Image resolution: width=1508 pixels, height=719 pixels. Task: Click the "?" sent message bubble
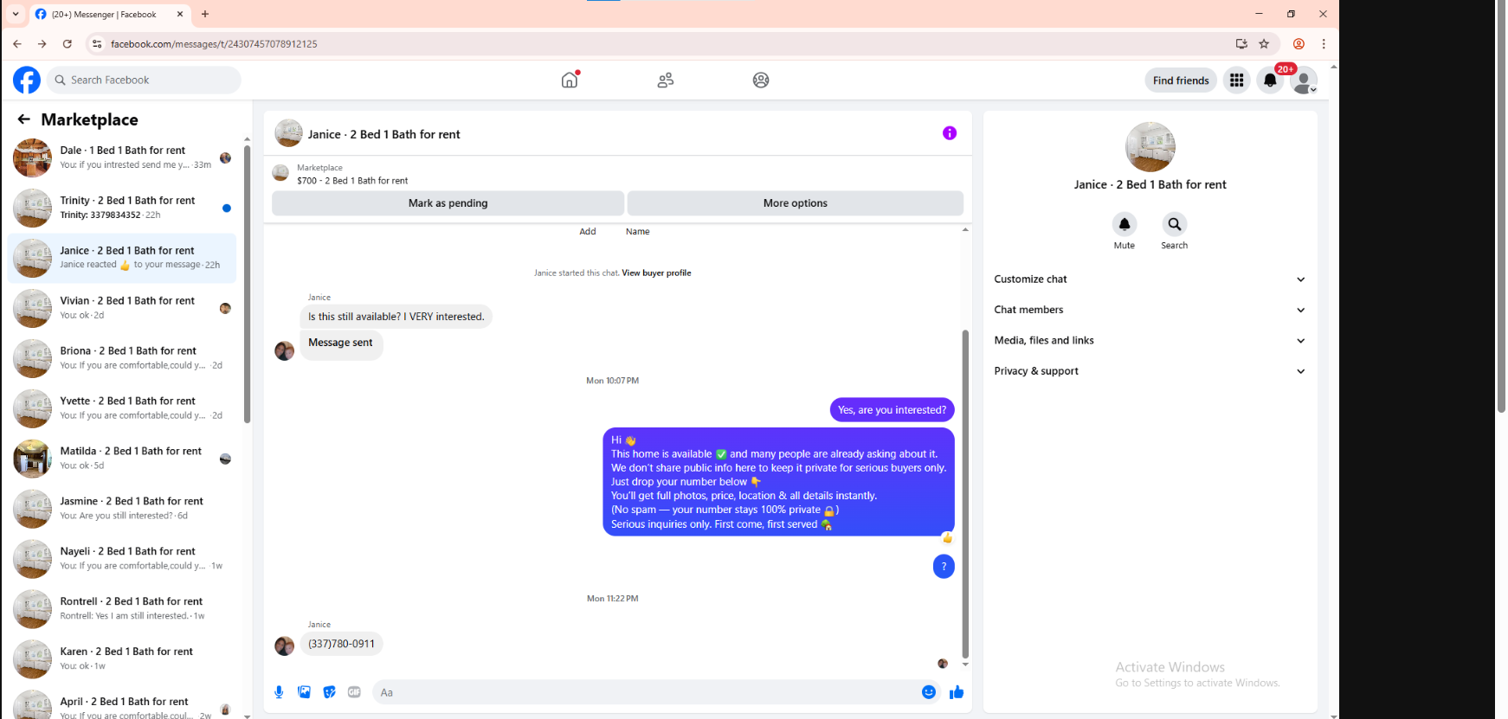(x=944, y=567)
